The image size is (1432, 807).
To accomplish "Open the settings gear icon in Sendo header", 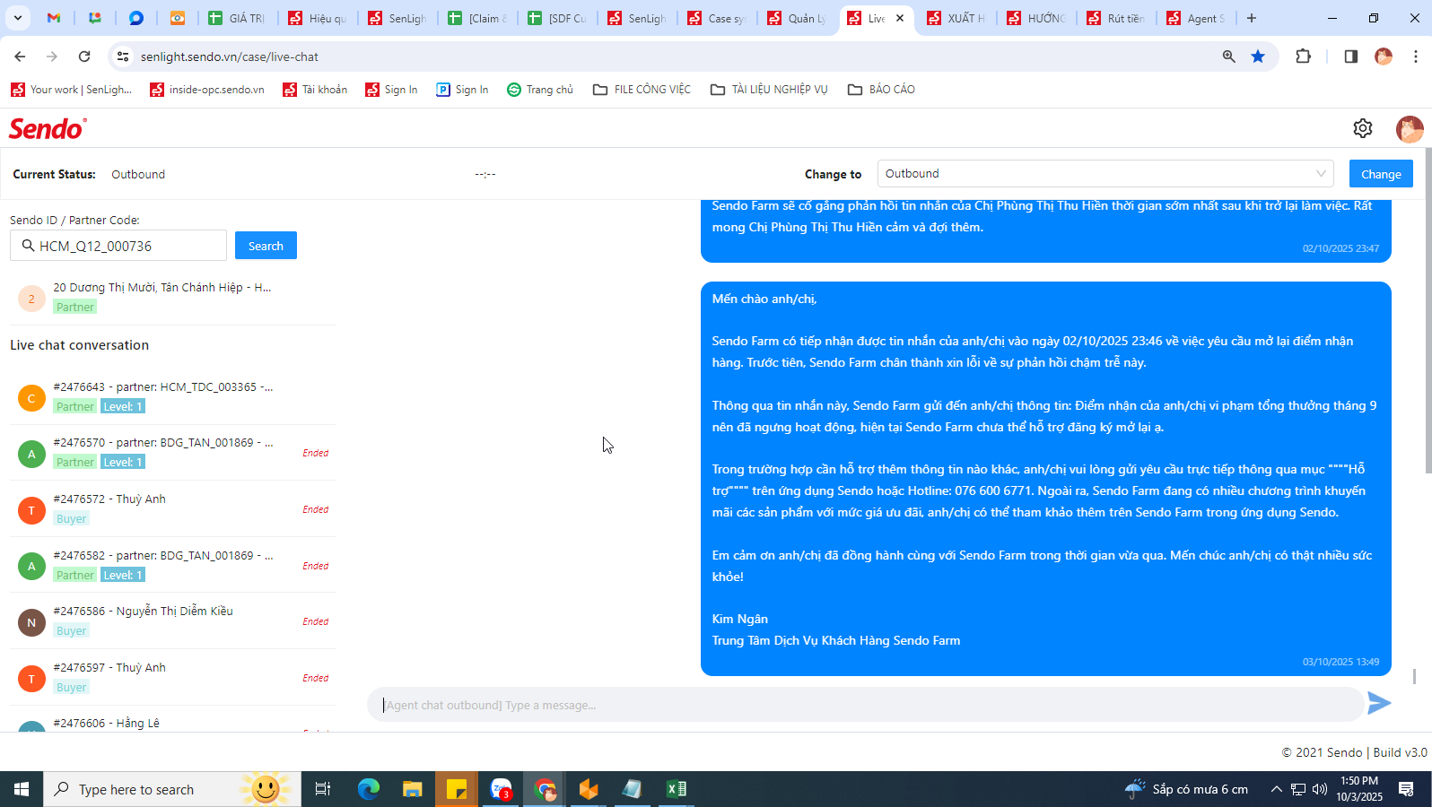I will click(1362, 128).
